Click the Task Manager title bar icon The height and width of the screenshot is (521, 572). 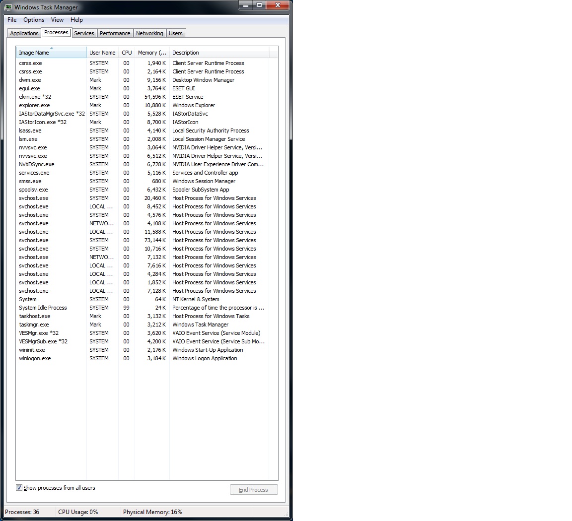[8, 7]
